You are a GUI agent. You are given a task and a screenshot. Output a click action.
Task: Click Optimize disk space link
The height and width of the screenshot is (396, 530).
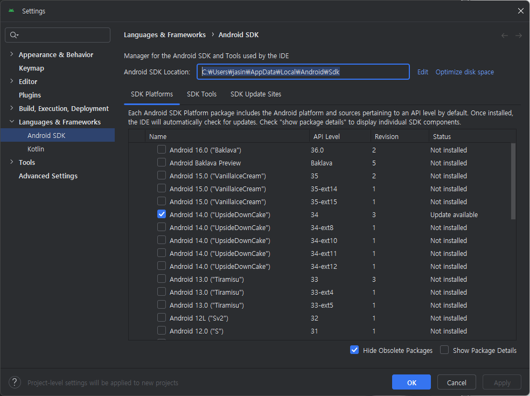coord(464,72)
